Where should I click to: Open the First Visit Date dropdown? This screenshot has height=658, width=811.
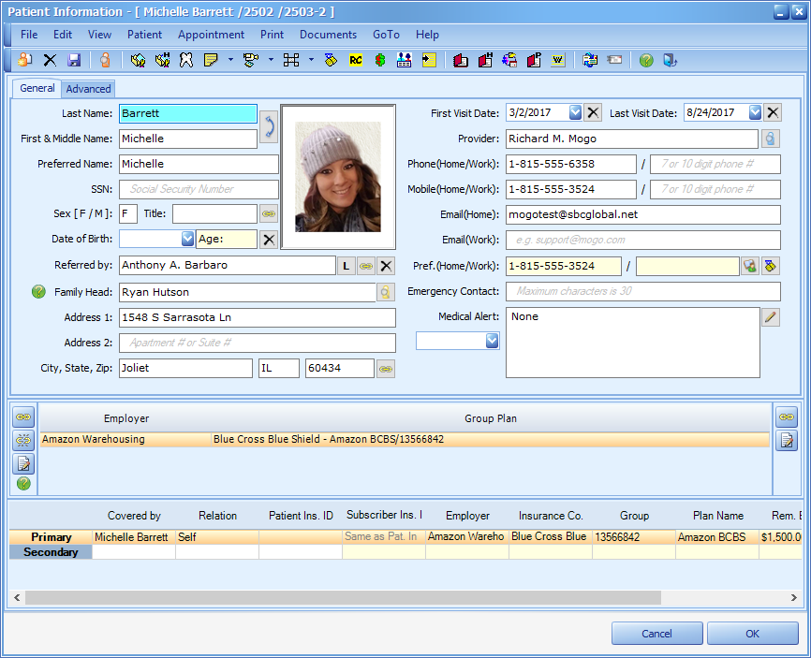click(575, 112)
